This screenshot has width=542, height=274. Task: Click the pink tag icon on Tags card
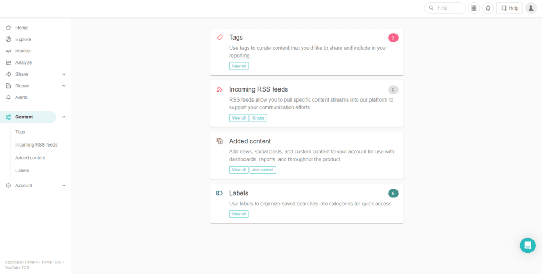220,38
